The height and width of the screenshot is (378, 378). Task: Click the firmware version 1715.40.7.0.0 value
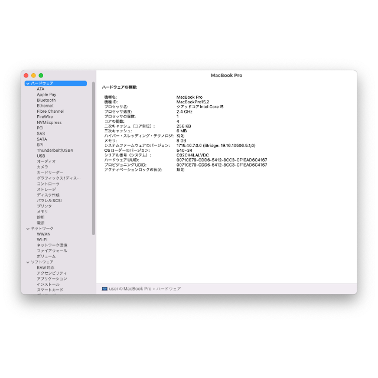(216, 145)
